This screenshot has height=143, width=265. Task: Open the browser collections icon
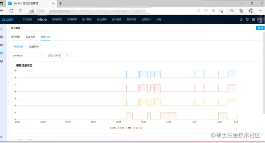coord(241,11)
